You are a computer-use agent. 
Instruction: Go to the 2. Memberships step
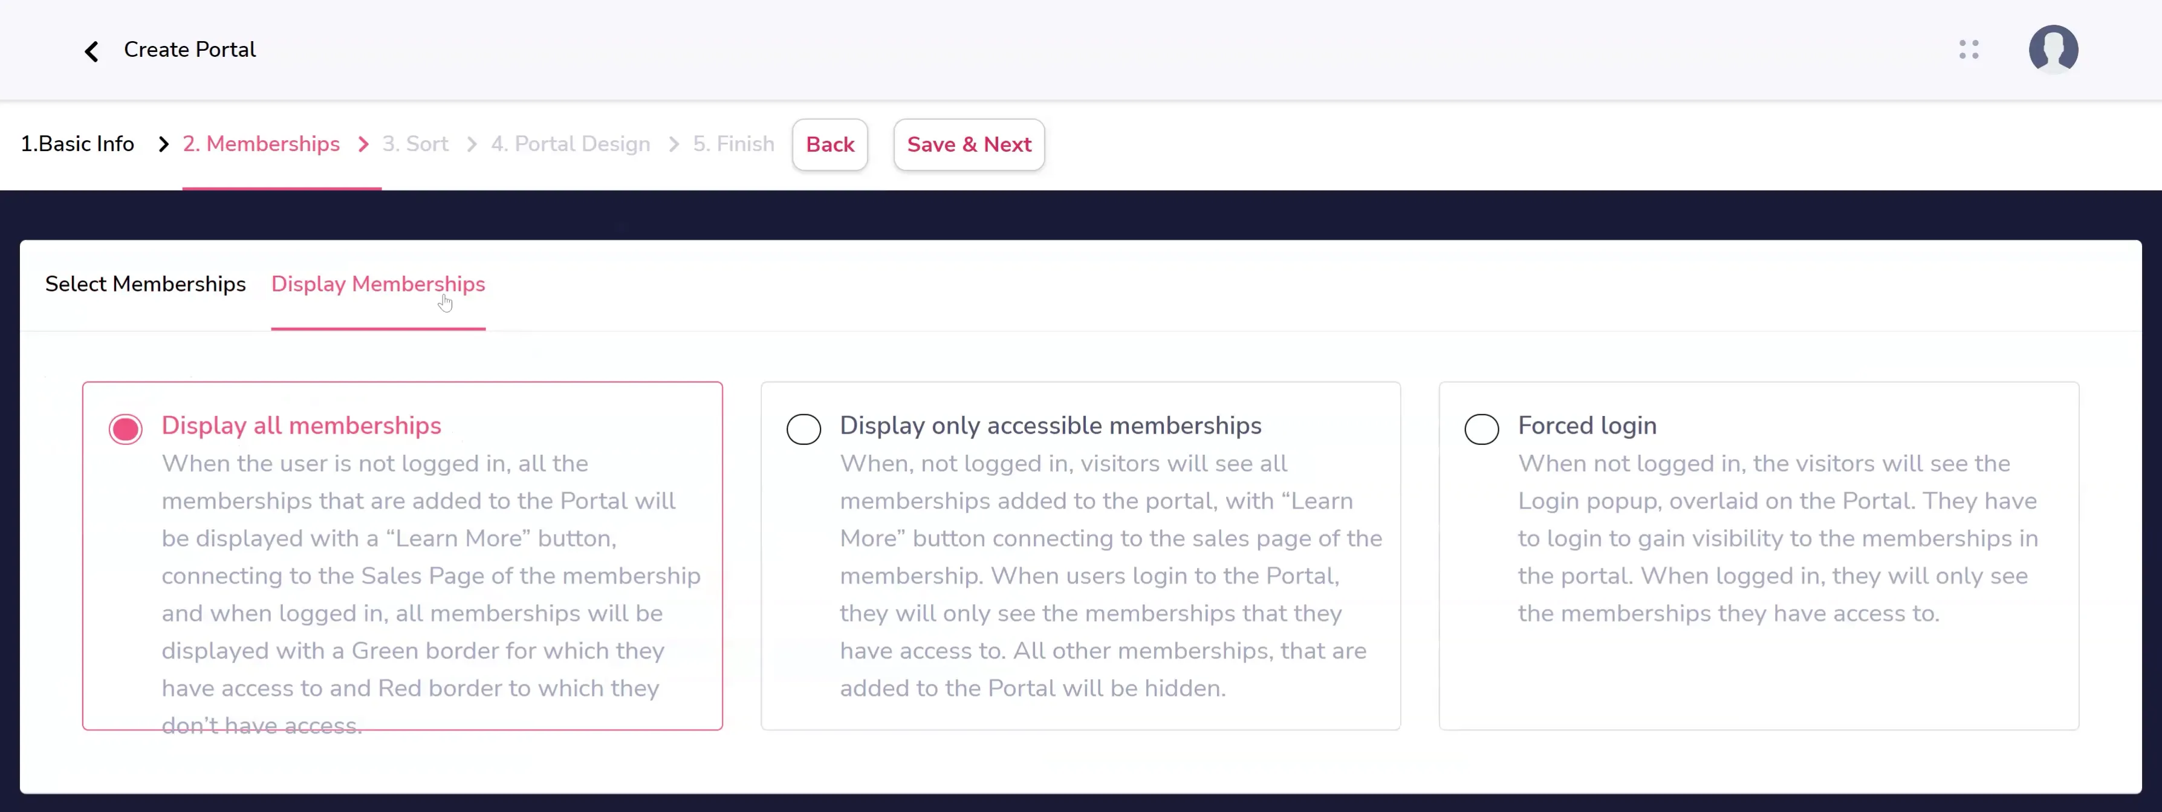click(x=261, y=145)
